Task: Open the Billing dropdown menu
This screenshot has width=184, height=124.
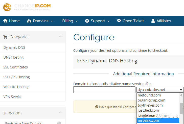Action: click(x=70, y=21)
